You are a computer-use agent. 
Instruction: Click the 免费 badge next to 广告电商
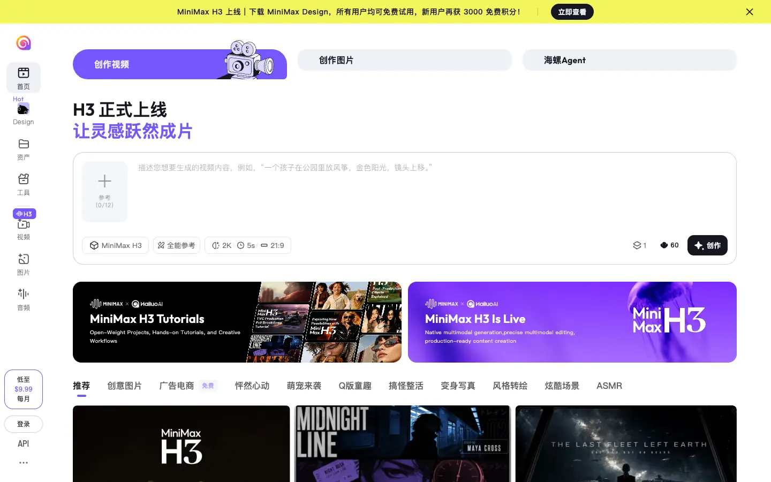pos(208,386)
